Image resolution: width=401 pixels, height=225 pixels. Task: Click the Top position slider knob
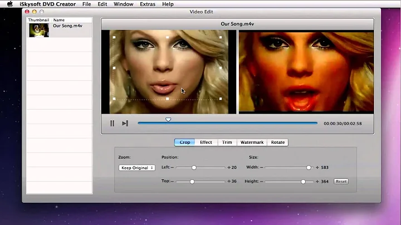pyautogui.click(x=192, y=182)
